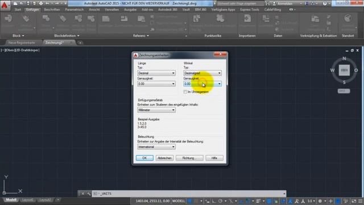The height and width of the screenshot is (205, 364).
Task: Open the Winkel Genauigkeit dropdown
Action: click(202, 84)
